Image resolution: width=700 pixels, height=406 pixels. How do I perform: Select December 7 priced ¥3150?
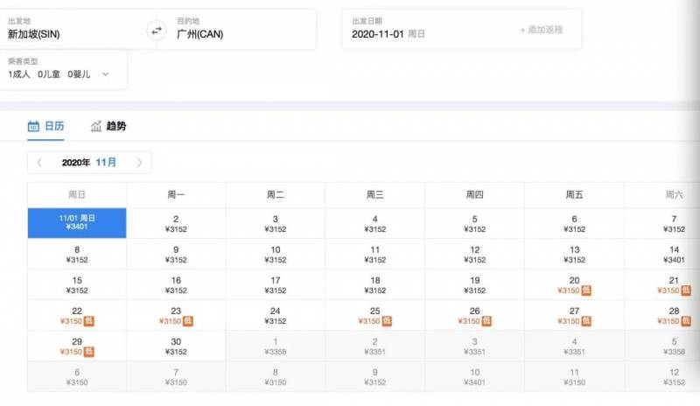176,376
